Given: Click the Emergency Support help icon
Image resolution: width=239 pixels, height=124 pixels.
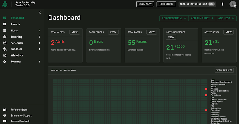Looking at the screenshot, I should pos(5,116).
